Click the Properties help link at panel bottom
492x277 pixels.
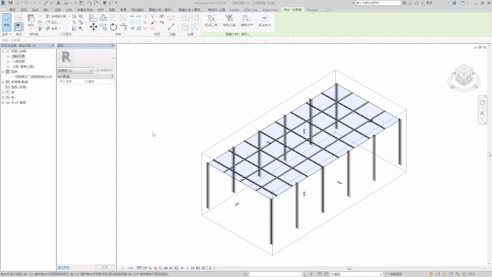tap(64, 268)
